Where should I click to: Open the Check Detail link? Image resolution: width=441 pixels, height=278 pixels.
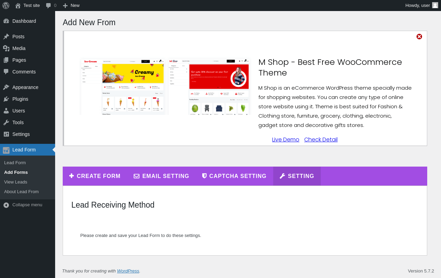click(321, 140)
